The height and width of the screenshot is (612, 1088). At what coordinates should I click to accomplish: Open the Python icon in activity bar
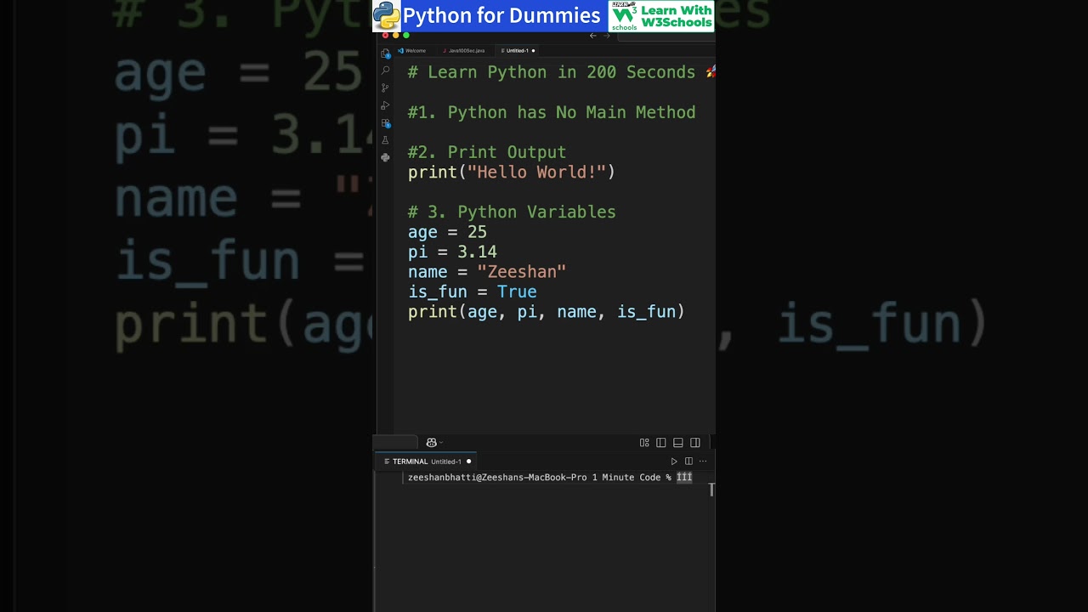tap(385, 157)
